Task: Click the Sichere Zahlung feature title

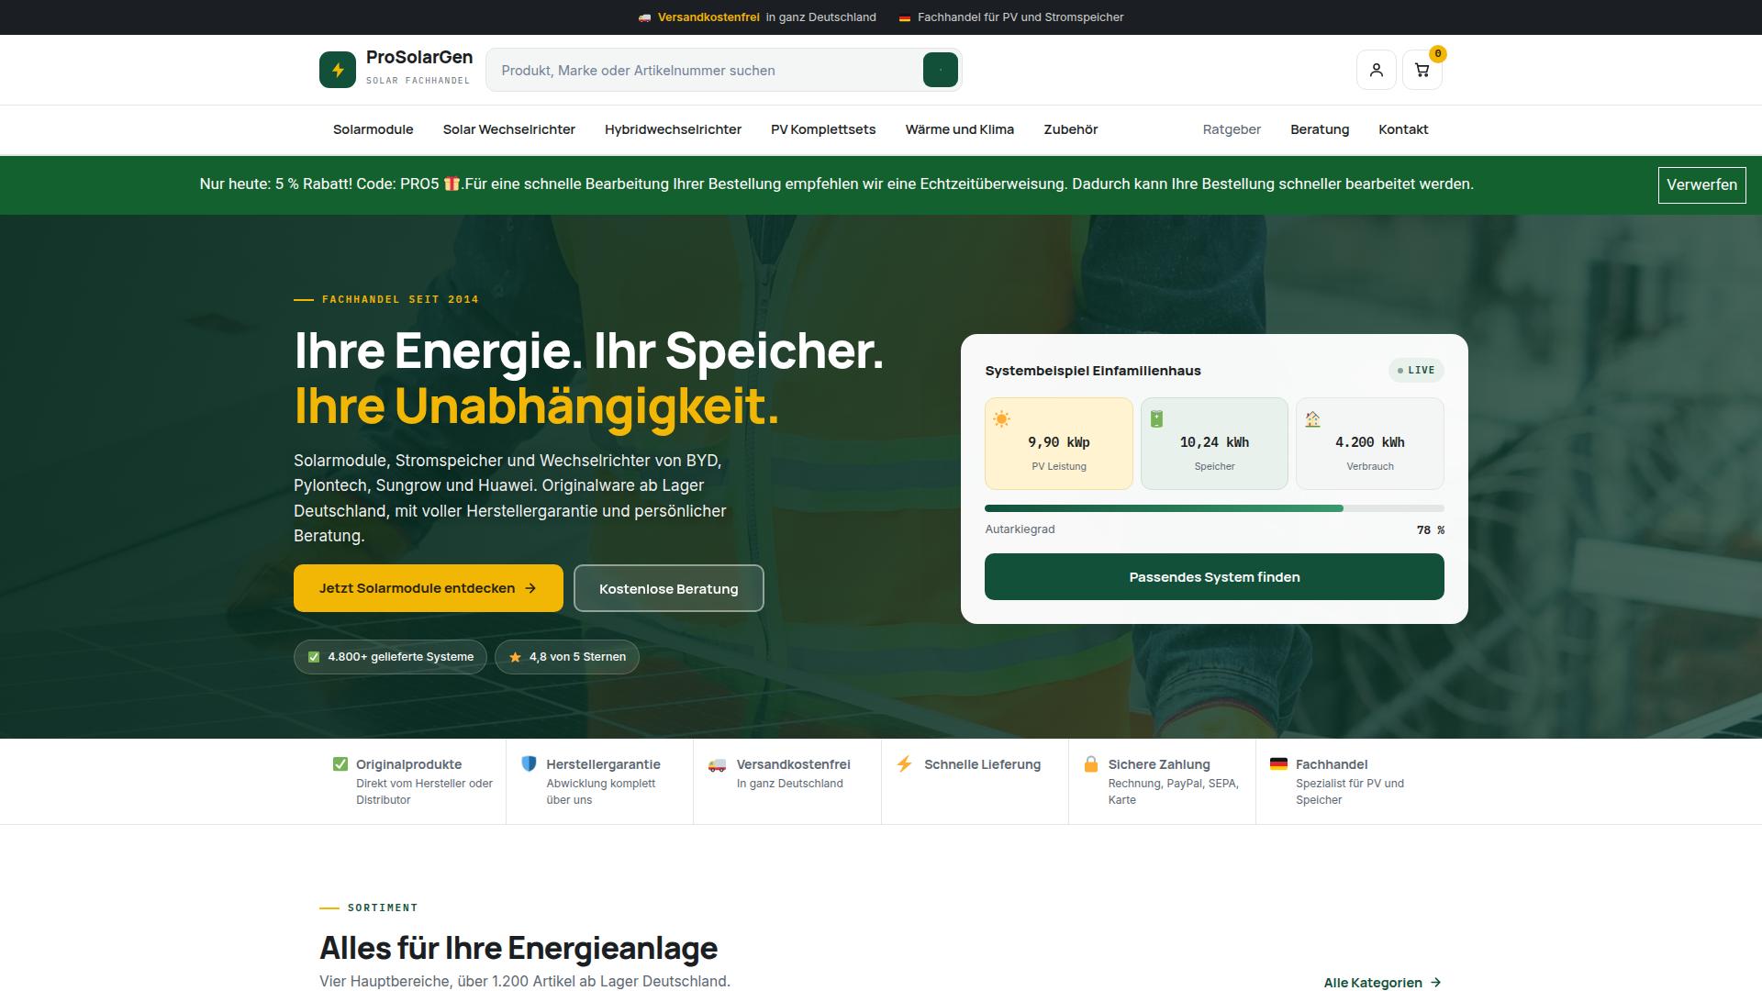Action: (1159, 764)
